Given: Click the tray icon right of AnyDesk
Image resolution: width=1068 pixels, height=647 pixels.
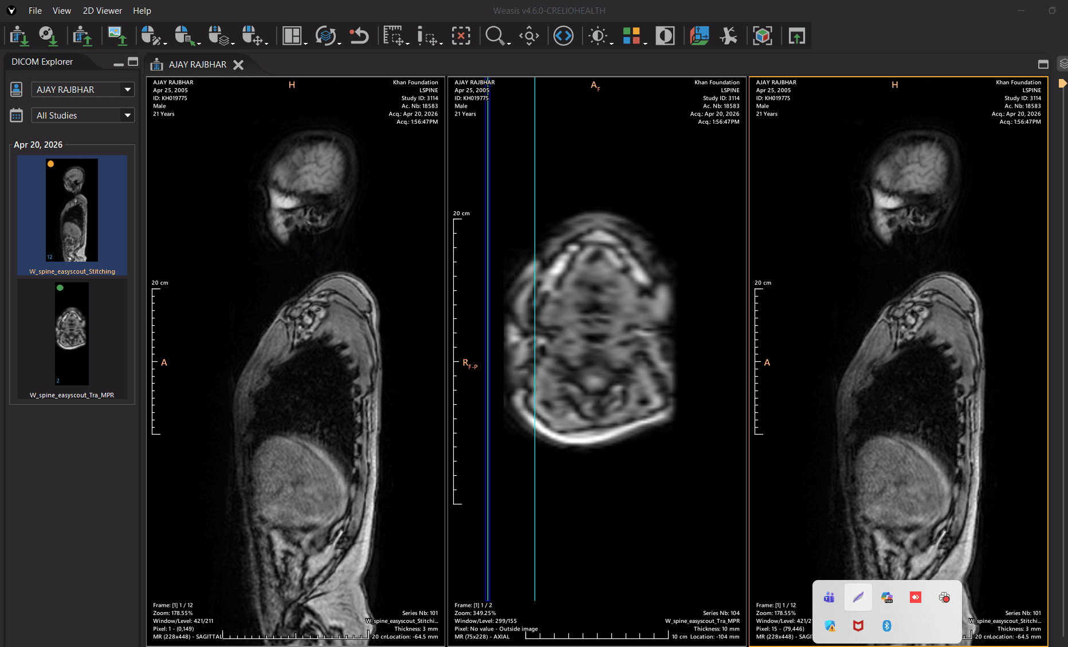Looking at the screenshot, I should [x=944, y=598].
